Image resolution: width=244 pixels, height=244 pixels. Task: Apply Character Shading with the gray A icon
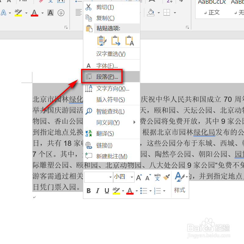coord(50,13)
